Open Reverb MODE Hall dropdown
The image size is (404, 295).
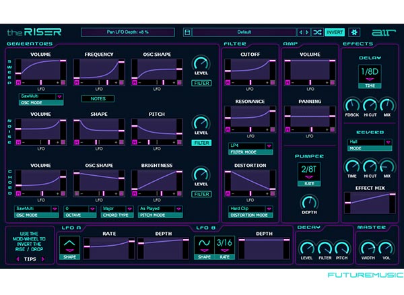click(x=370, y=142)
